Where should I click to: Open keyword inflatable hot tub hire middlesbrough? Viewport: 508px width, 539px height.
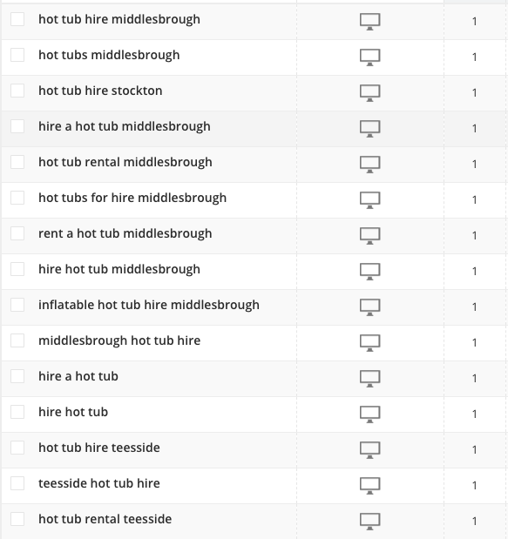point(149,305)
